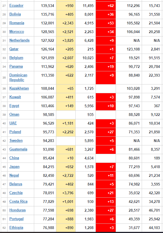Select the Costa Rica link
The width and height of the screenshot is (163, 233).
click(x=18, y=202)
